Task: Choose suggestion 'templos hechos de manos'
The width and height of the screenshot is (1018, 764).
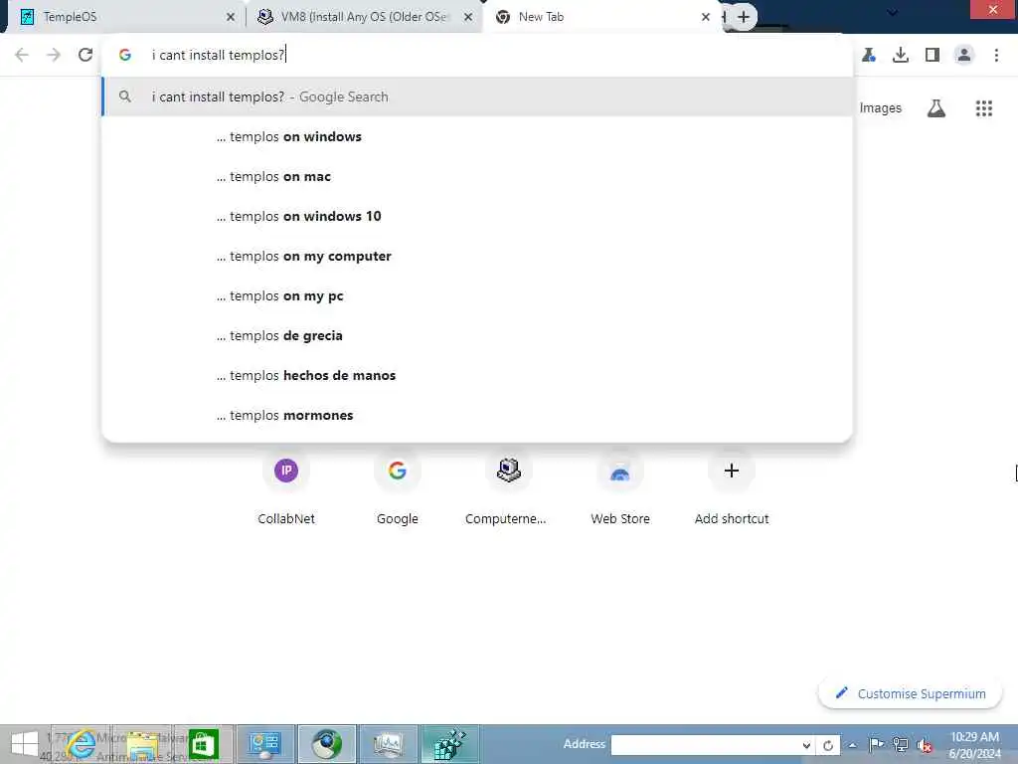Action: pos(477,375)
